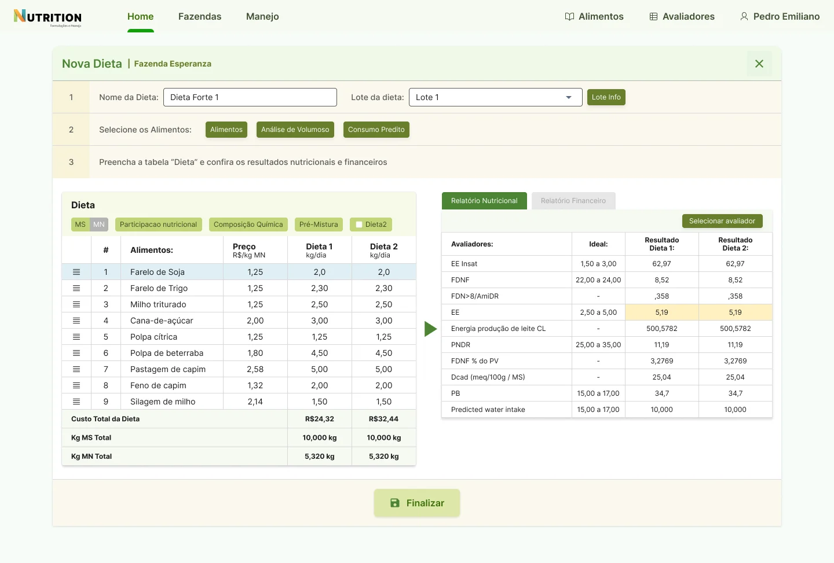Click the drag handle for Feno de capim
Viewport: 834px width, 563px height.
76,385
